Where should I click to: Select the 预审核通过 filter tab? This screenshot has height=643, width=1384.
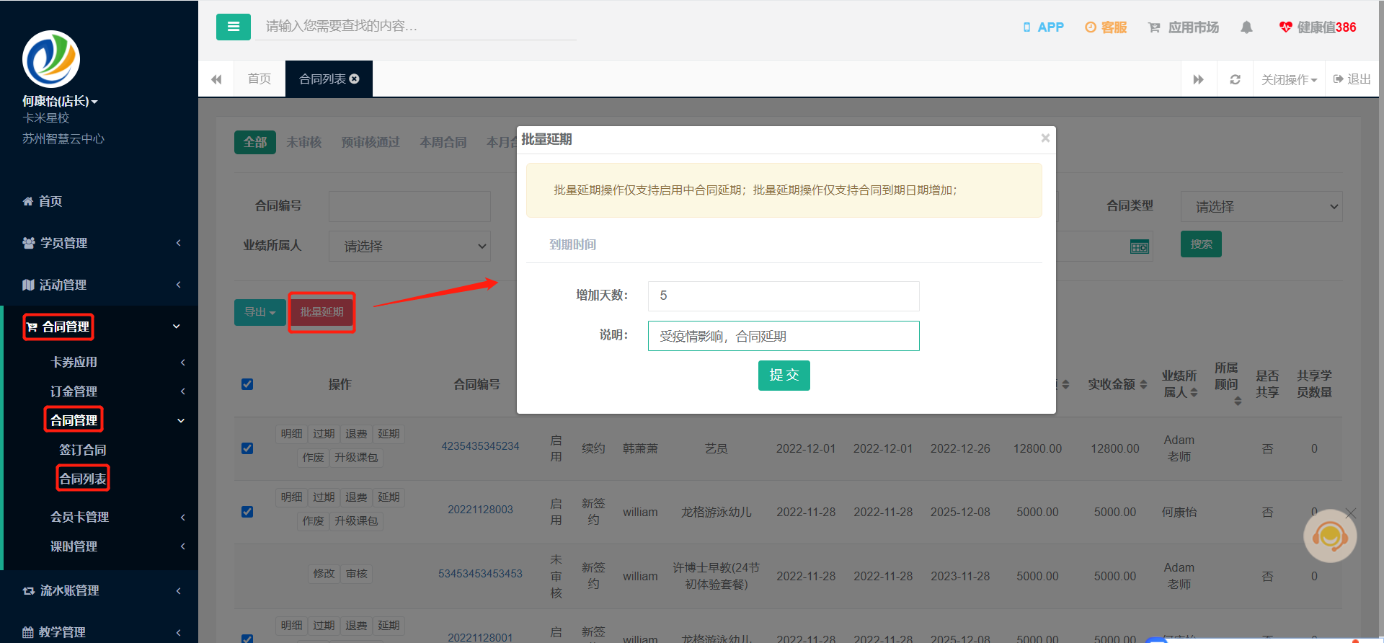tap(371, 142)
